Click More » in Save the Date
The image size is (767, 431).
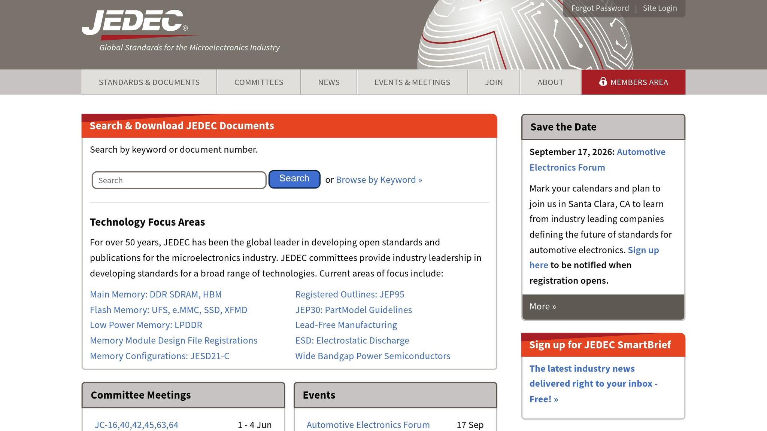click(x=543, y=306)
